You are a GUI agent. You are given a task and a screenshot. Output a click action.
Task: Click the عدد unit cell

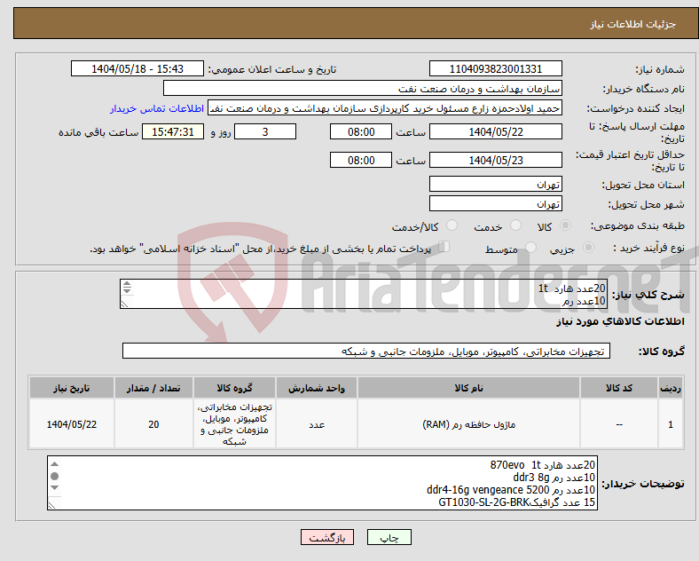click(x=317, y=424)
